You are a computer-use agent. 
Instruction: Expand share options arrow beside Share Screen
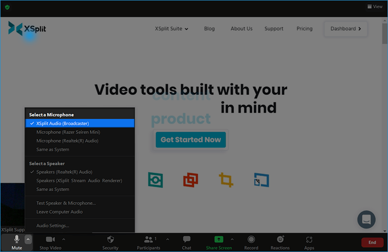click(232, 239)
